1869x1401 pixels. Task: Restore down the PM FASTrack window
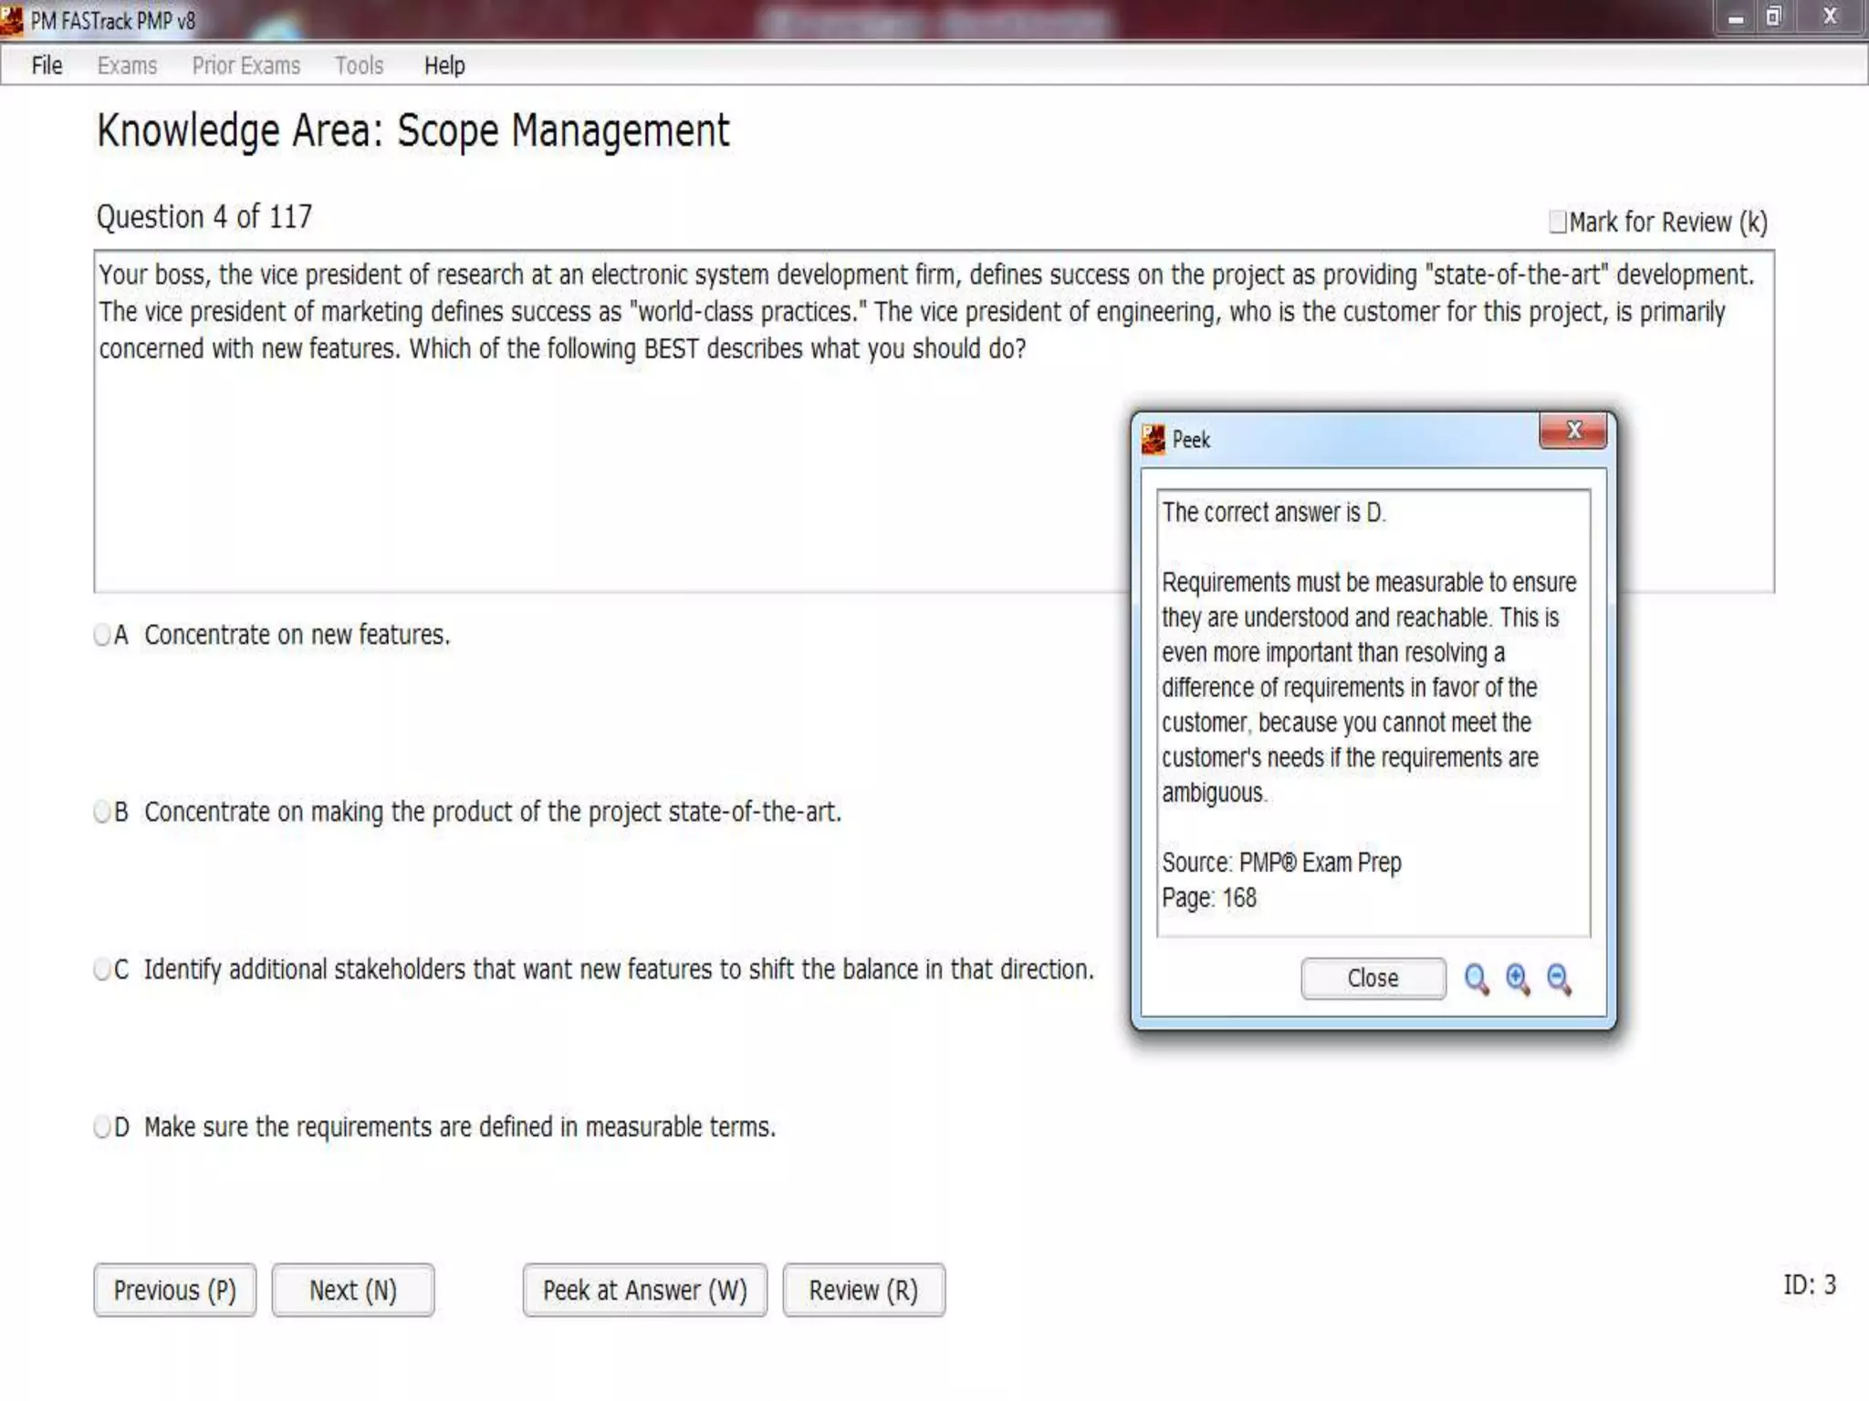tap(1773, 18)
